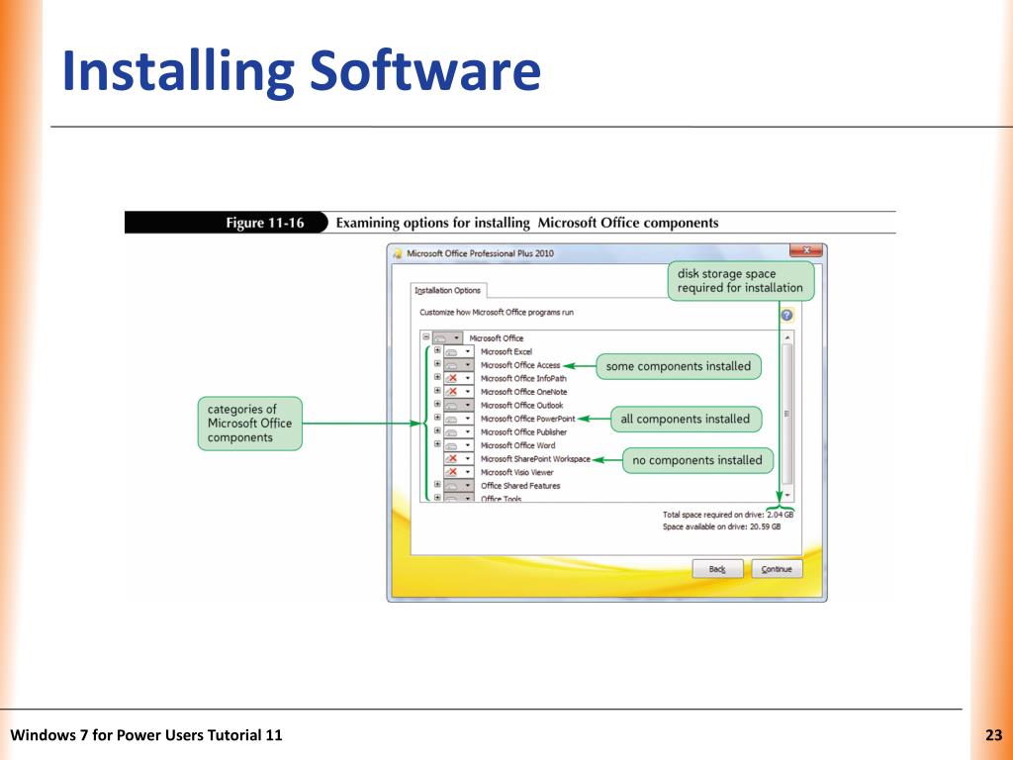Select the Microsoft Office OneNote tree row

[x=524, y=392]
